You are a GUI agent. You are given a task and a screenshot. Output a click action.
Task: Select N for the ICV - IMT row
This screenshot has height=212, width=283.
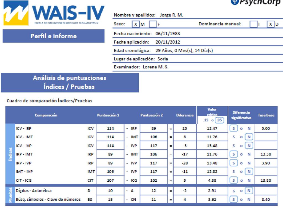click(x=249, y=137)
